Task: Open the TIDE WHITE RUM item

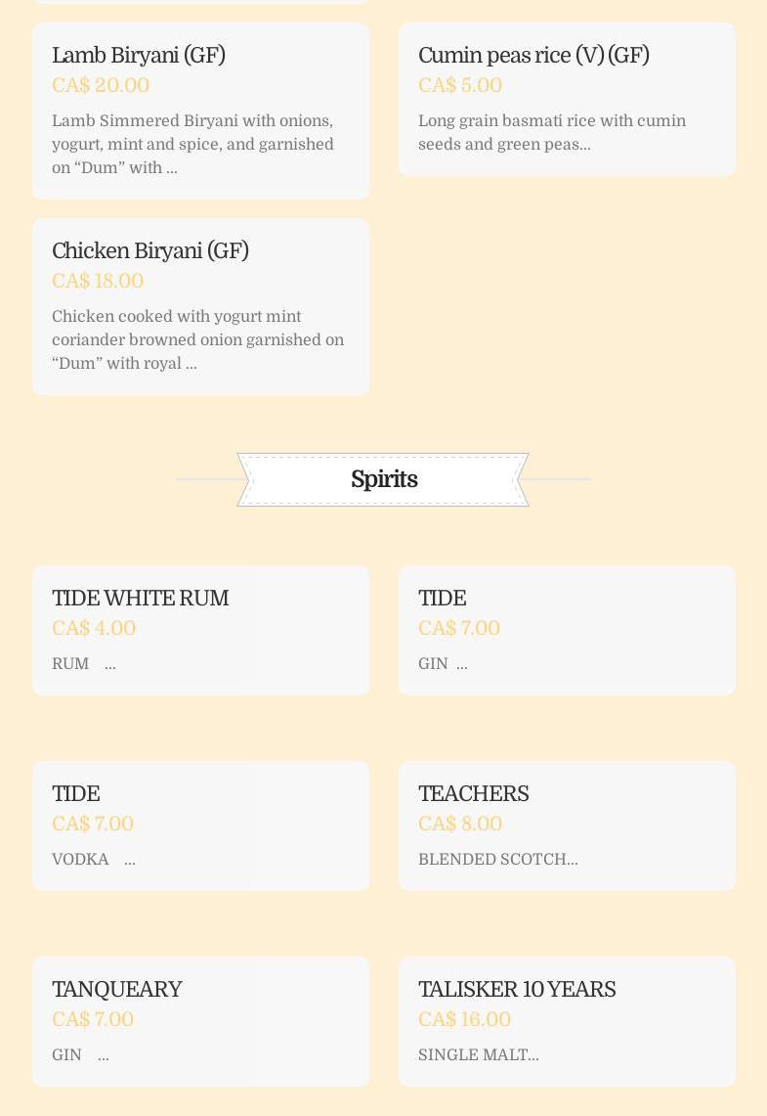Action: pos(140,599)
